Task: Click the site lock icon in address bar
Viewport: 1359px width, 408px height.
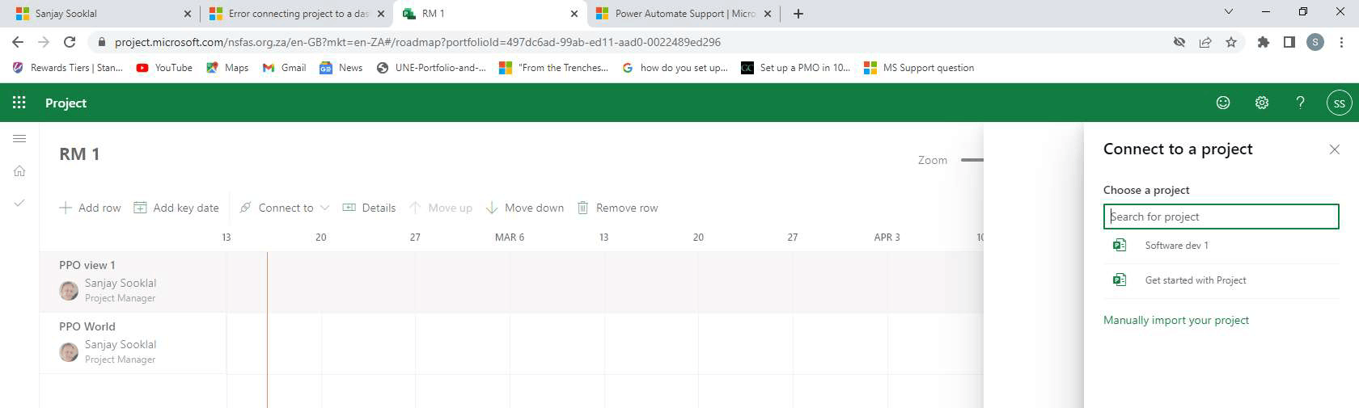Action: 101,42
